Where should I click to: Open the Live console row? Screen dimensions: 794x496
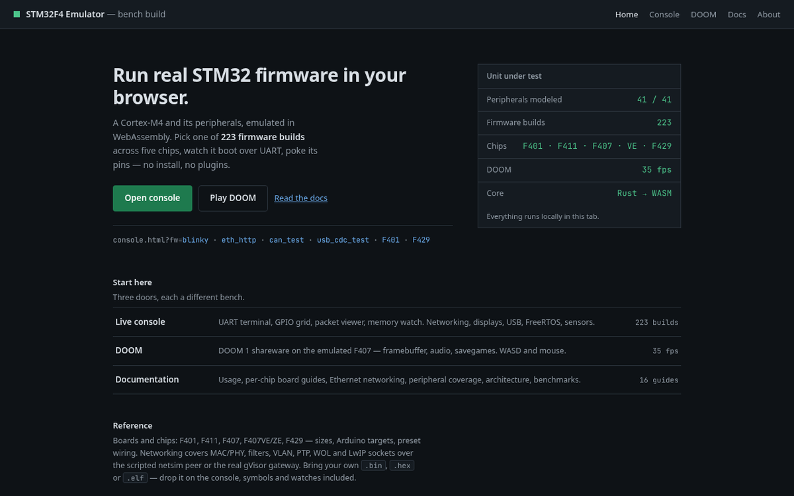(397, 322)
